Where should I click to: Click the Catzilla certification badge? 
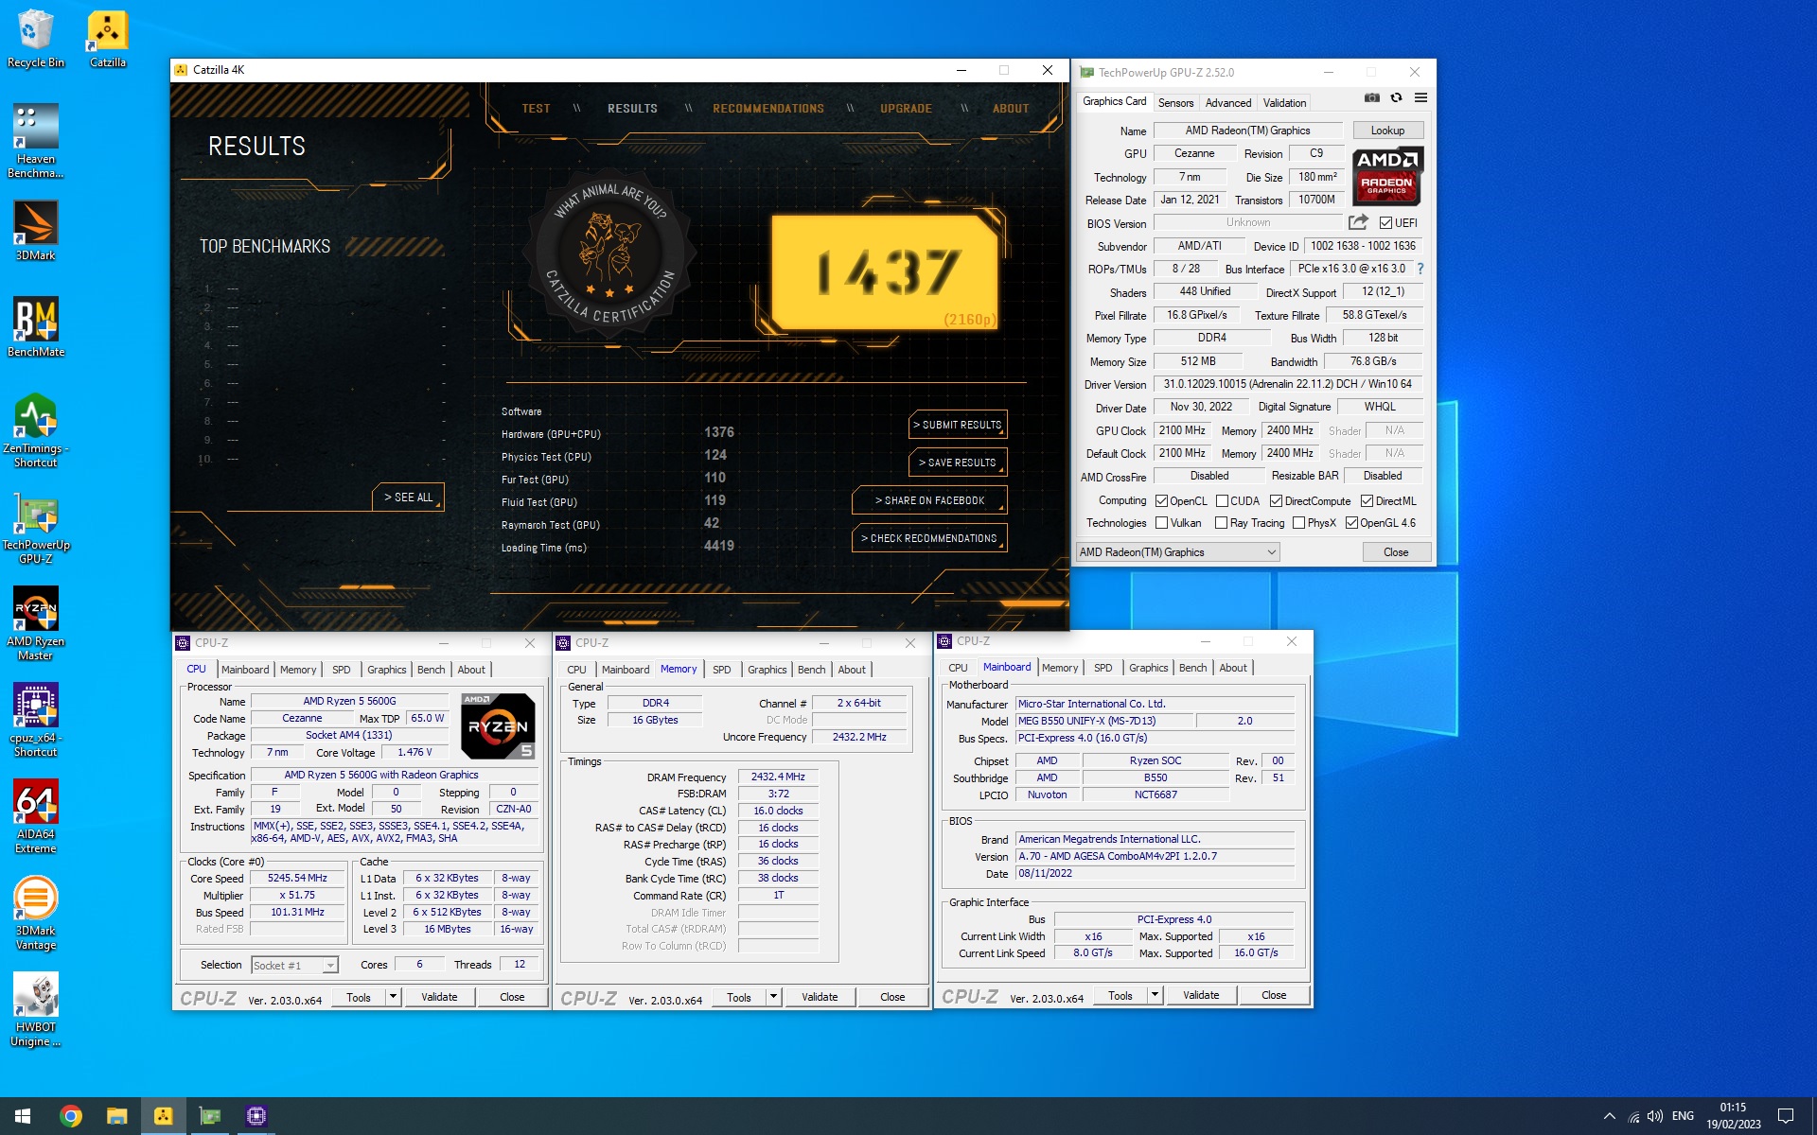610,253
